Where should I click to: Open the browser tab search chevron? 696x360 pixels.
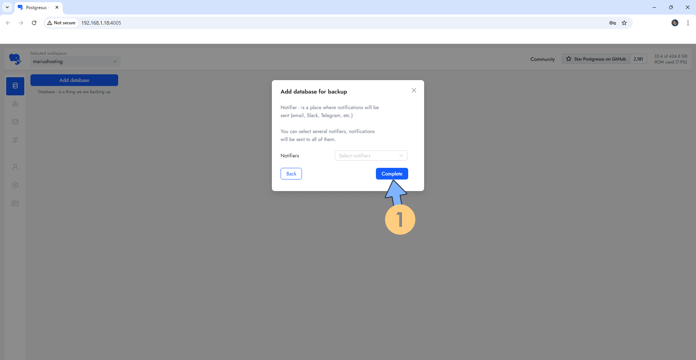point(7,7)
